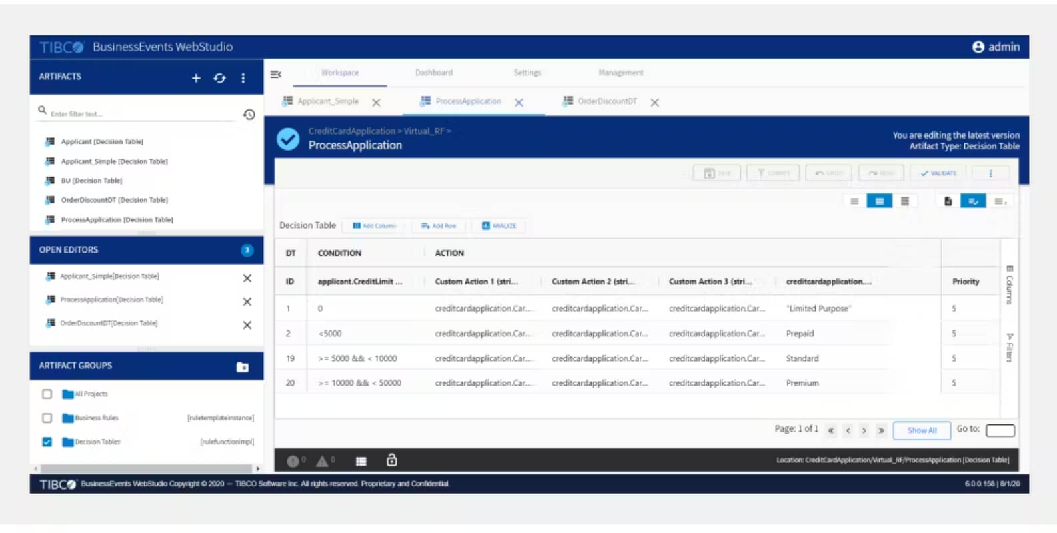Click the Undo button

(828, 173)
